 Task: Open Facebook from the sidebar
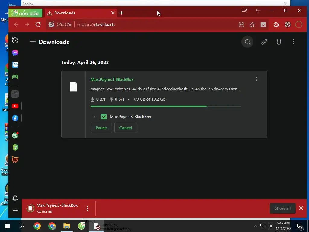tap(15, 118)
